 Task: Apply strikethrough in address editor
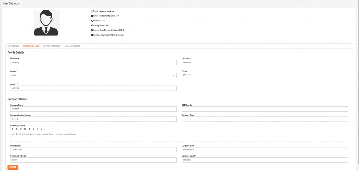click(41, 129)
